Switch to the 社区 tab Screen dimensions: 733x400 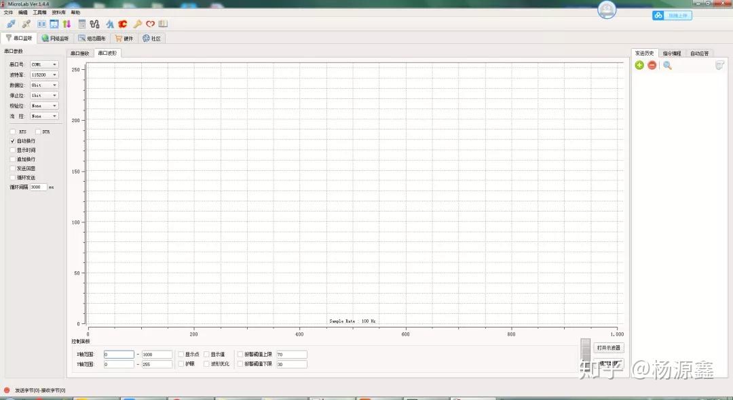151,38
